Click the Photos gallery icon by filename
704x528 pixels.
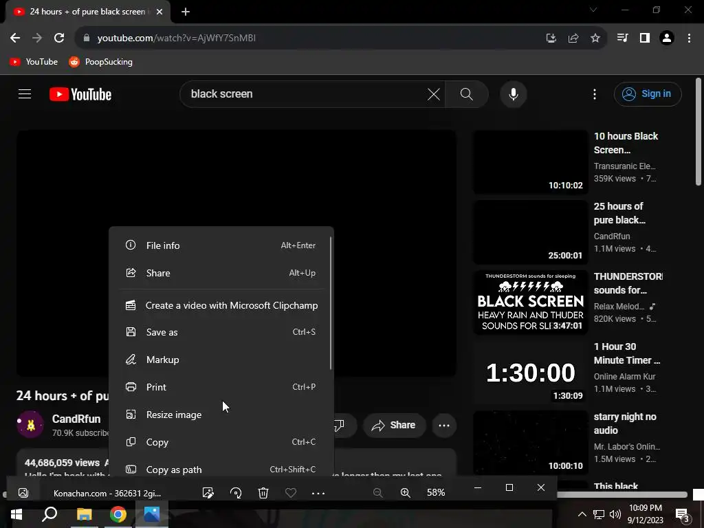tap(23, 493)
